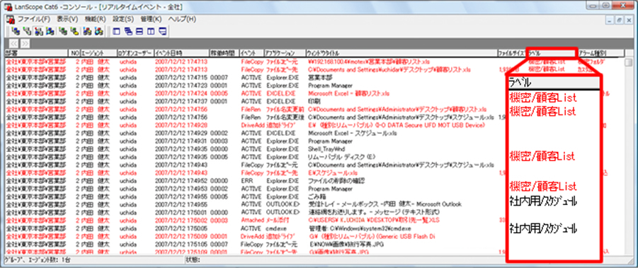638x268 pixels.
Task: Select the '連絡網をお送りします。' message row
Action: (373, 212)
